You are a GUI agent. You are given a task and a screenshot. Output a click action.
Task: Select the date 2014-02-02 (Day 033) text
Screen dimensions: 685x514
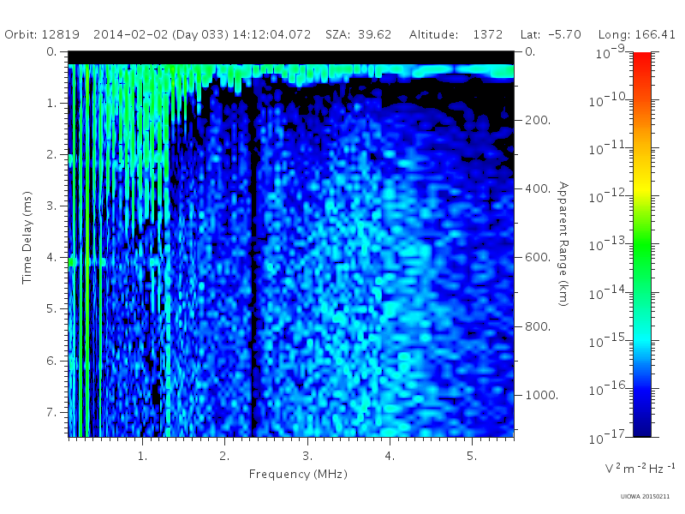[161, 34]
